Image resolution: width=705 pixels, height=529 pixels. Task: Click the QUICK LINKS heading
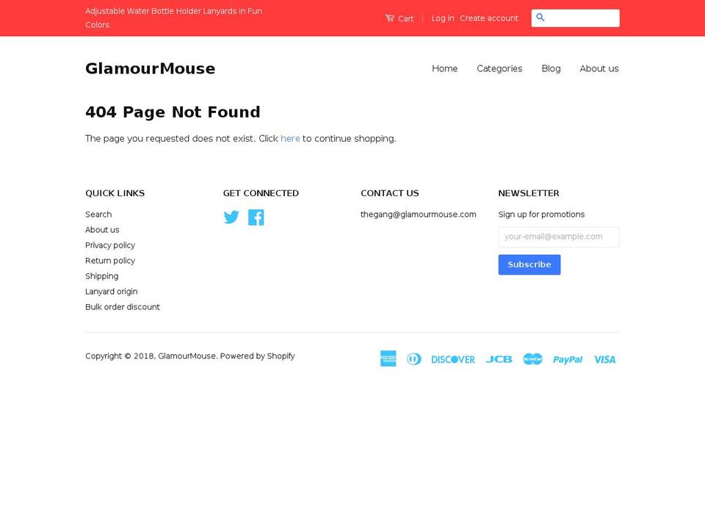(115, 193)
